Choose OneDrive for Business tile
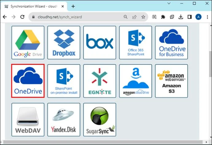Viewport: 212px width, 145px height. pyautogui.click(x=171, y=43)
